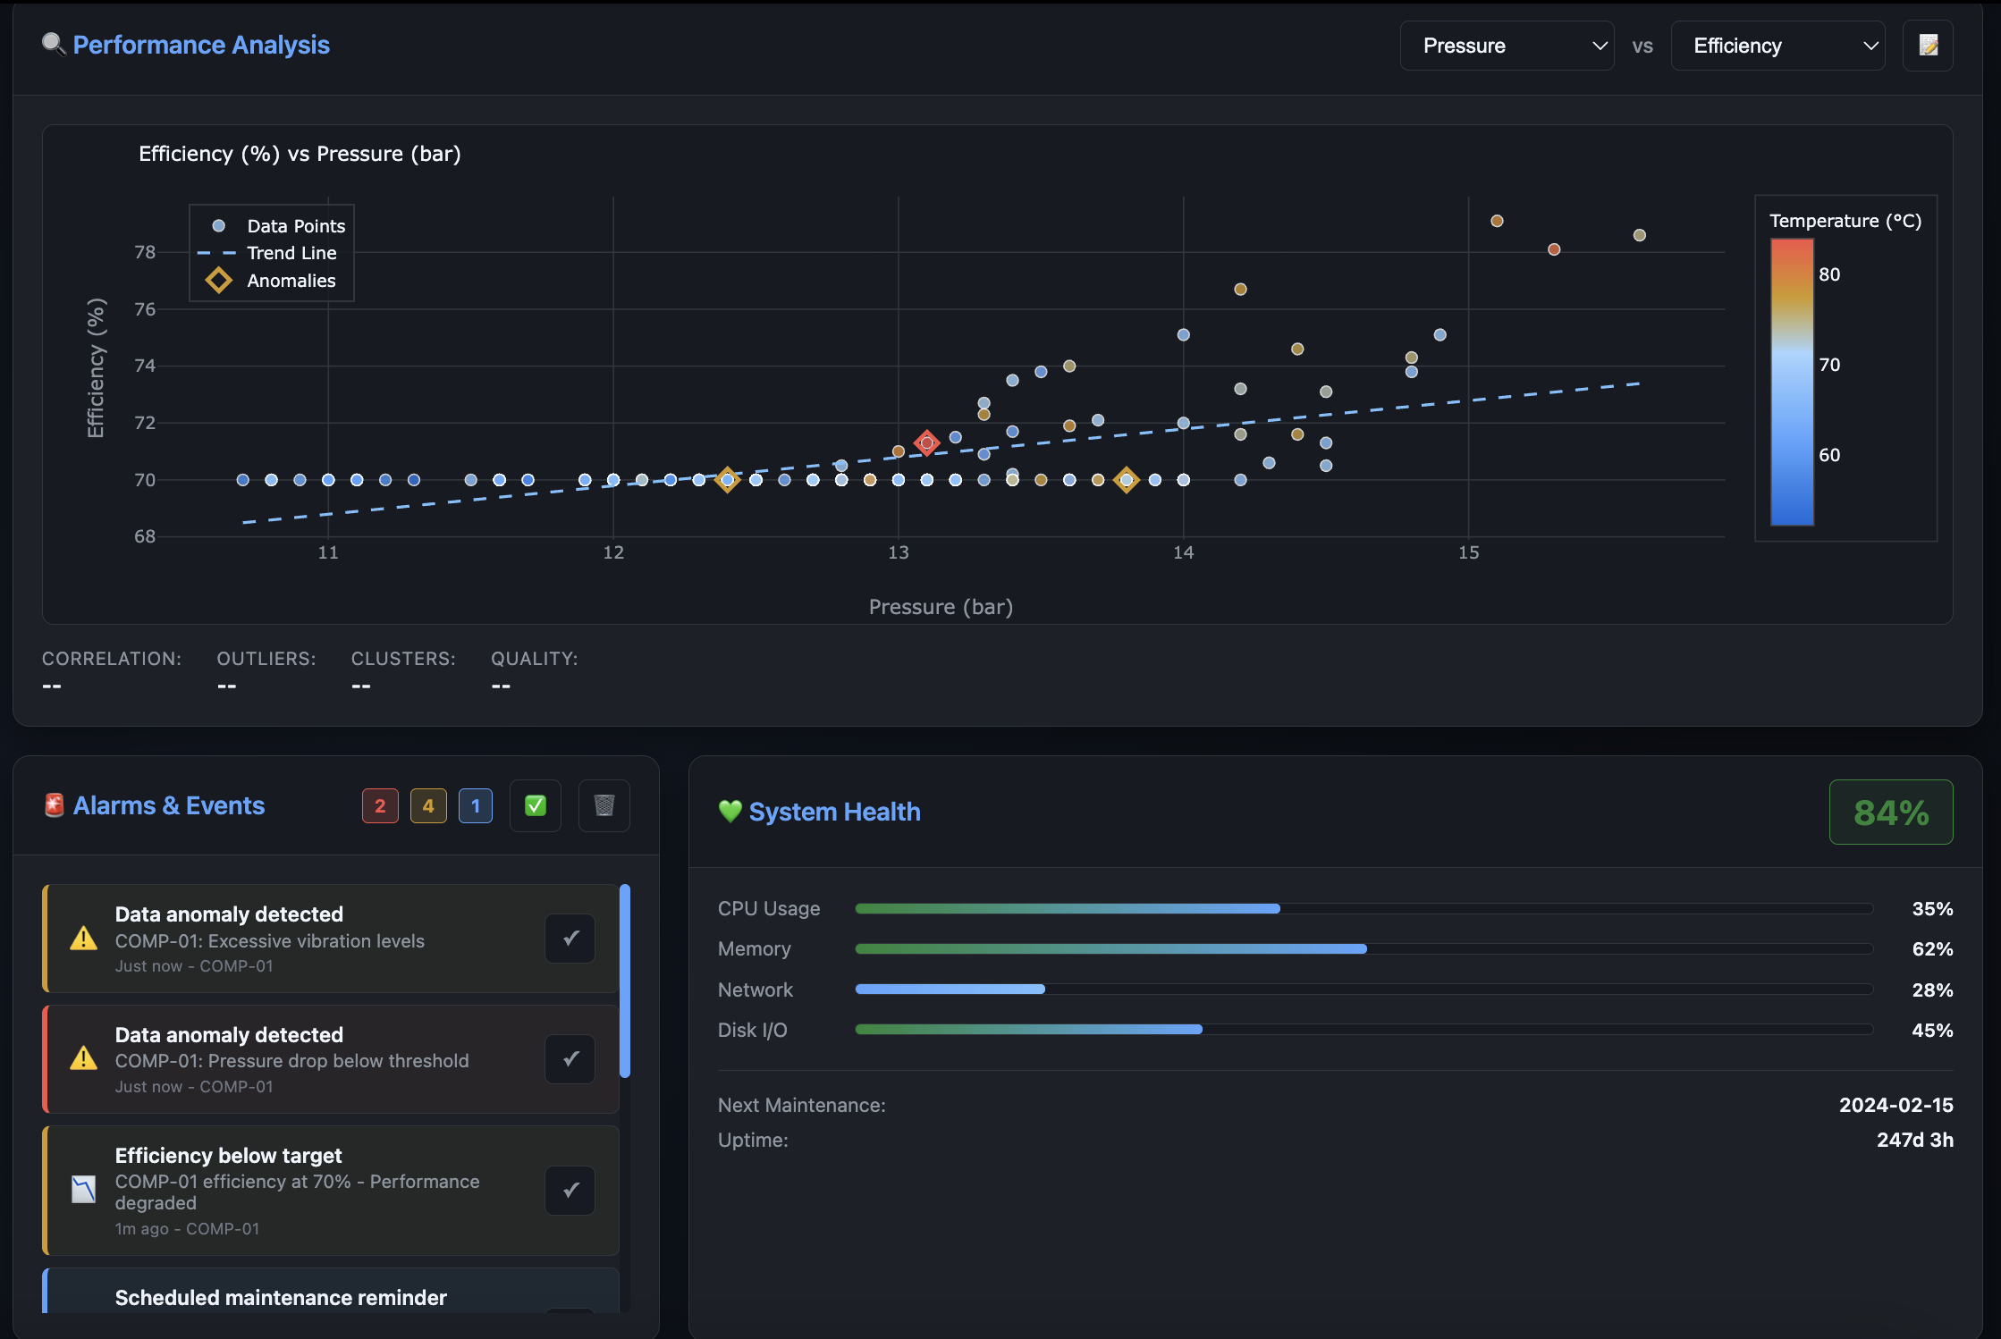Viewport: 2001px width, 1339px height.
Task: Click the green heart icon beside System Health
Action: coord(730,812)
